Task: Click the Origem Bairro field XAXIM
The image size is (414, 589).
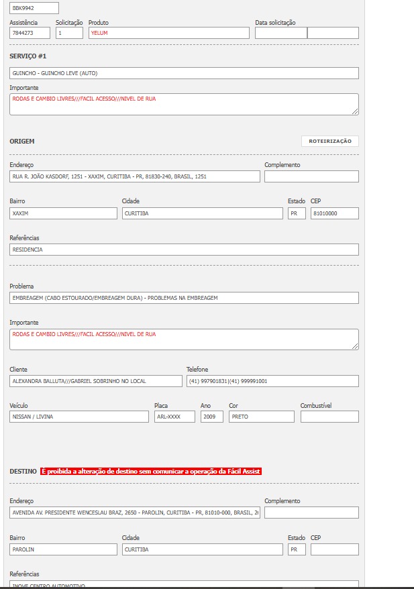Action: click(x=63, y=213)
